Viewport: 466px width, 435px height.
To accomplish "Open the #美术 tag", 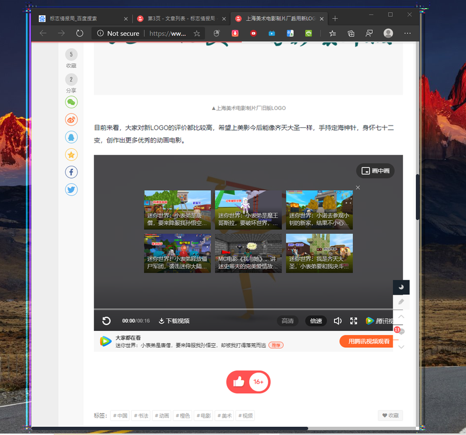I will (224, 415).
